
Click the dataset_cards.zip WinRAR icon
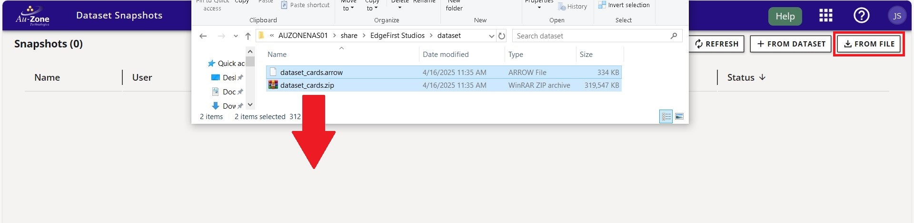point(273,85)
